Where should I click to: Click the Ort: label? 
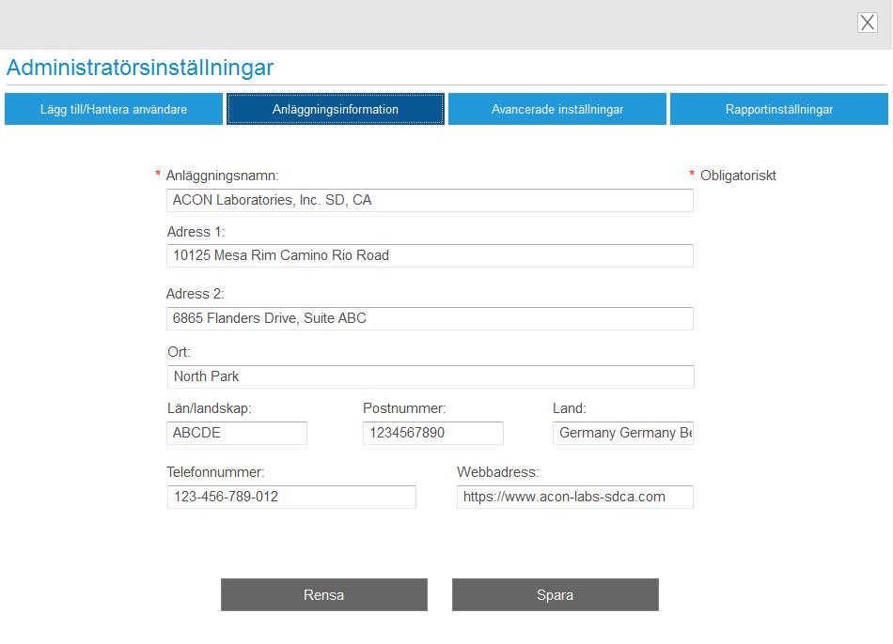179,352
